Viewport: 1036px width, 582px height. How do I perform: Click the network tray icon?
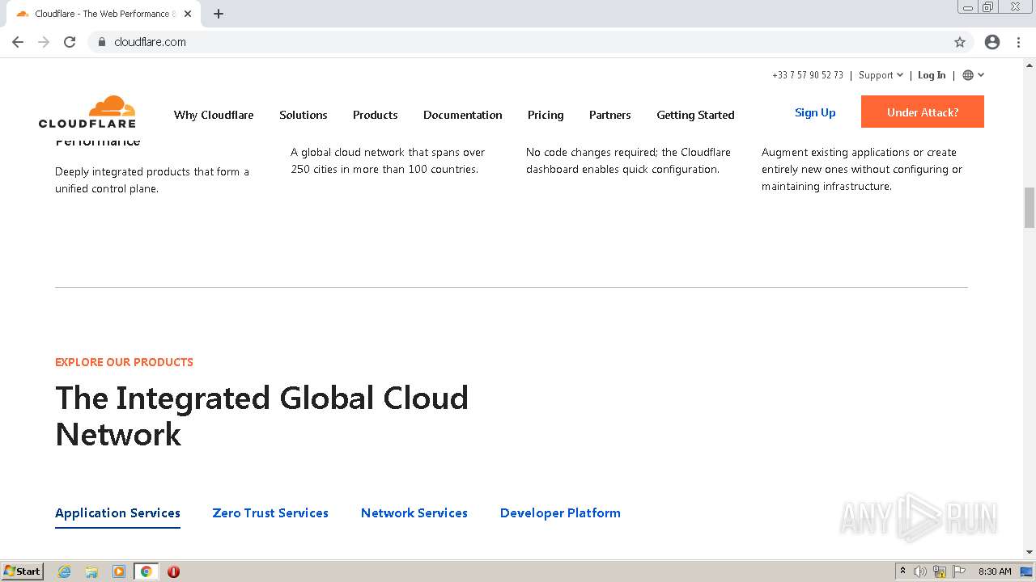(940, 571)
